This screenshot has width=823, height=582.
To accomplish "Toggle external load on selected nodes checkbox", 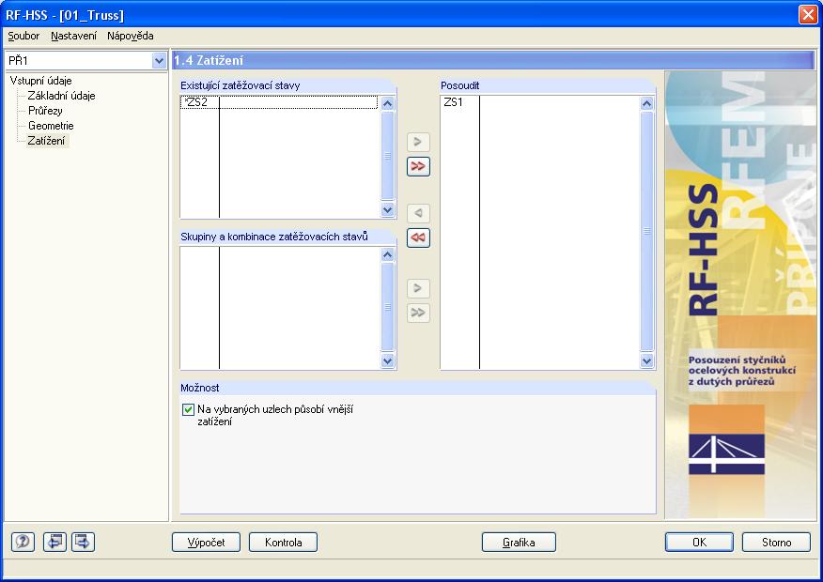I will (x=188, y=409).
